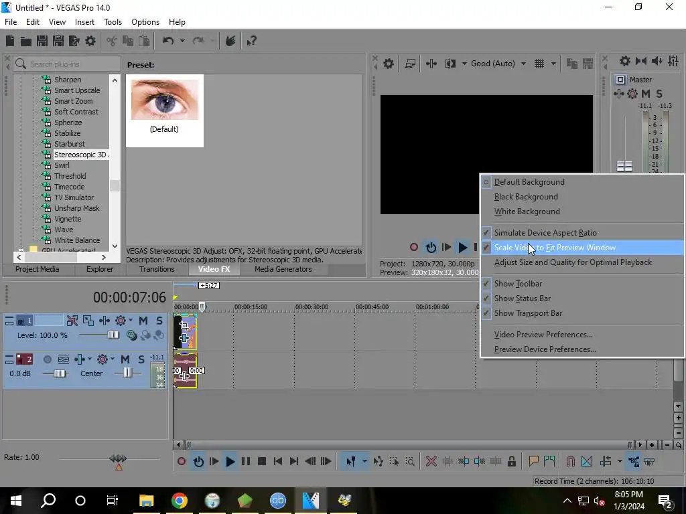
Task: Open Video Output FX in preview toolbar
Action: 431,64
